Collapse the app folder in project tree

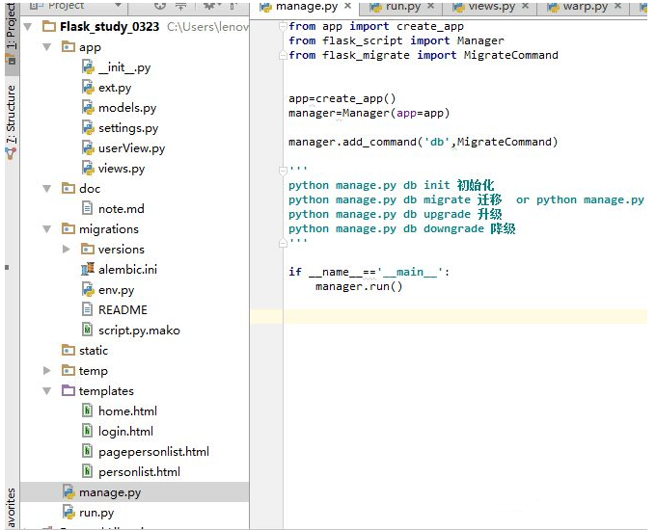[47, 47]
